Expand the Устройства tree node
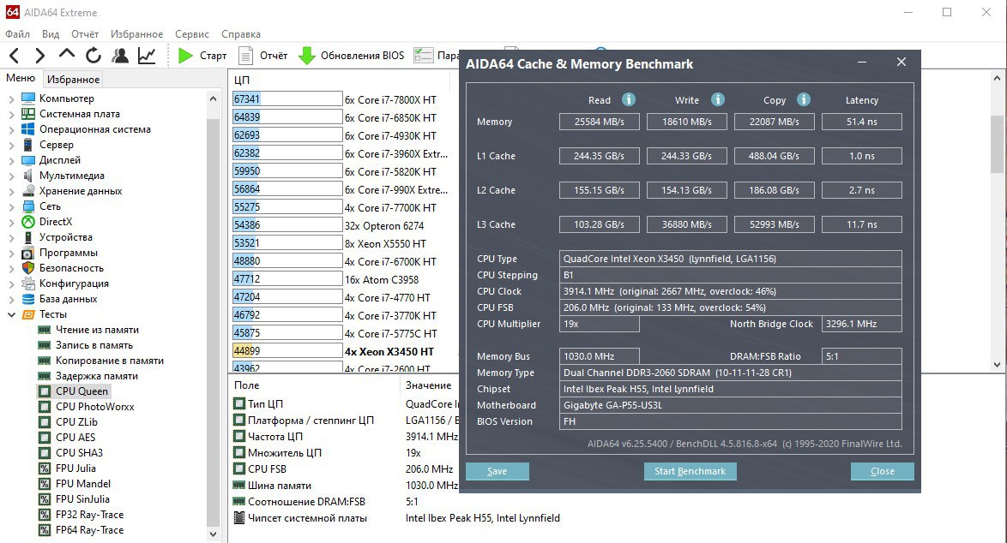This screenshot has height=543, width=1007. tap(11, 237)
